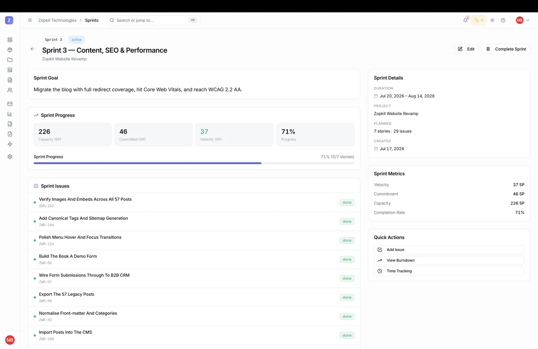Screen dimensions: 538x349
Task: Open the help question mark icon
Action: [503, 20]
